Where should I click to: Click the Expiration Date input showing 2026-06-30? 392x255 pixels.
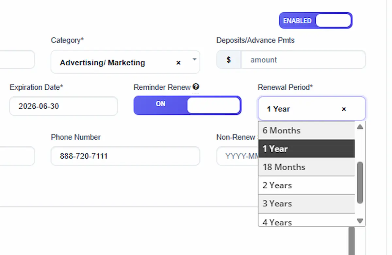tap(63, 106)
